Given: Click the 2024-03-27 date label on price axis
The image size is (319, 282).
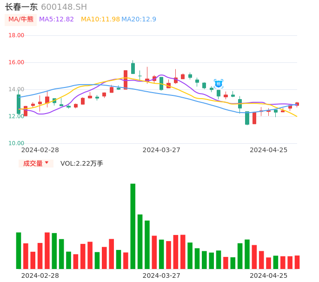Looking at the screenshot, I should (161, 150).
